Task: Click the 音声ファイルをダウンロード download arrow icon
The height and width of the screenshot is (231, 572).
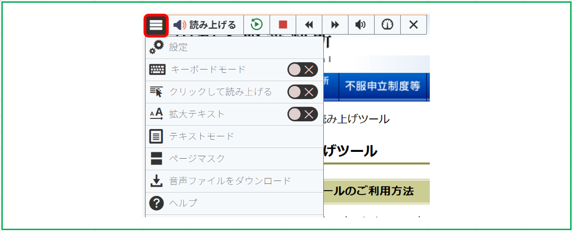Action: (156, 181)
